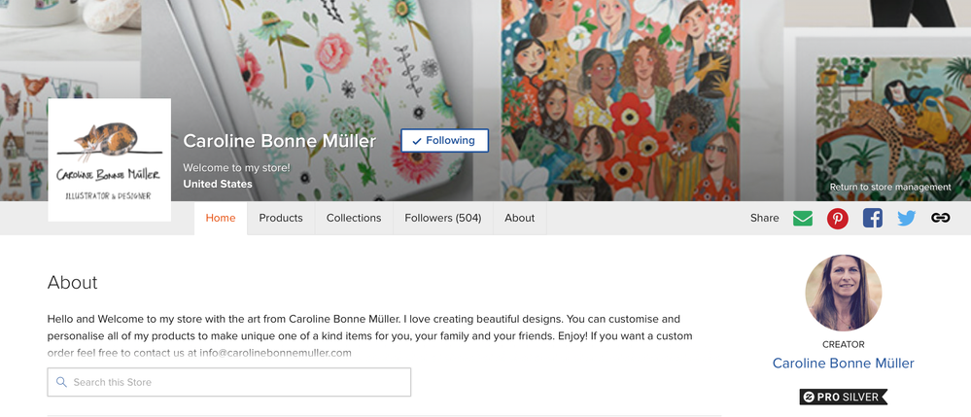Copy store link via chain icon

click(940, 218)
